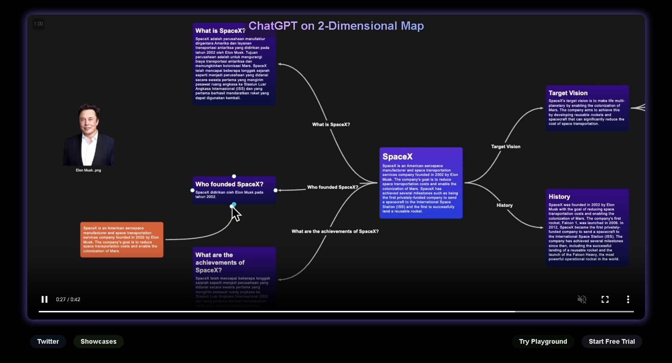
Task: Click the 'ChatGPT on 2-Dimensional Map' heading
Action: coord(336,26)
